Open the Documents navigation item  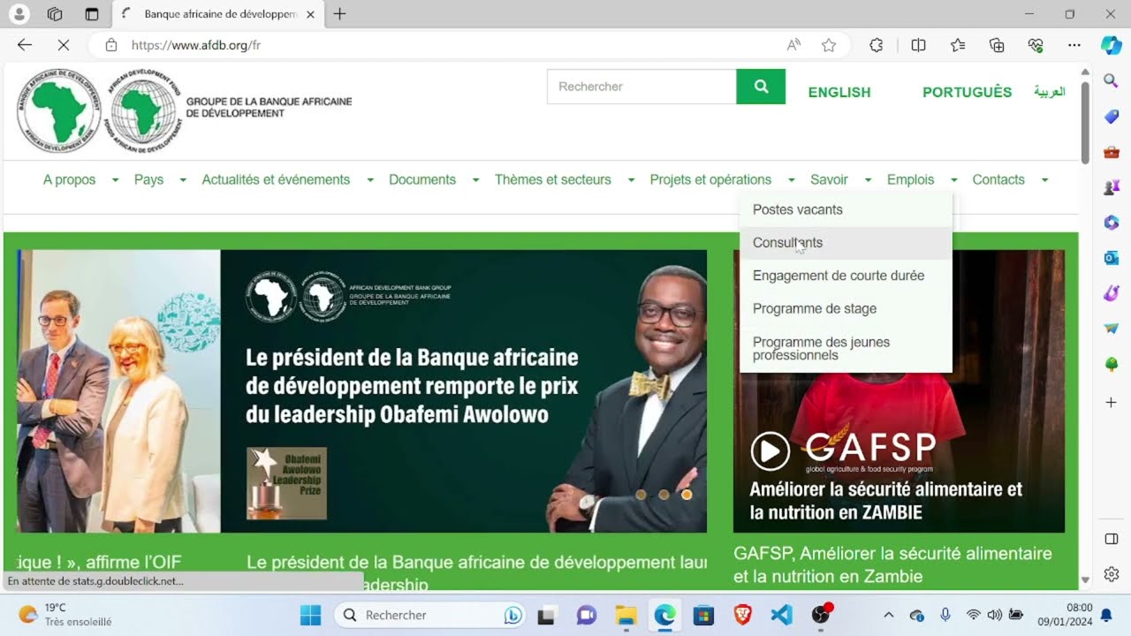tap(422, 179)
